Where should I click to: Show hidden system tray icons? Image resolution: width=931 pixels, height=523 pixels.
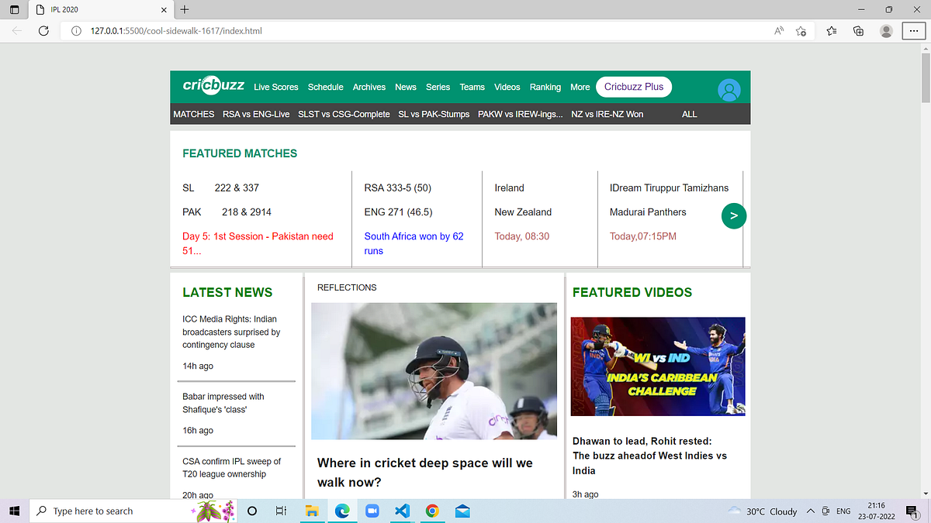[811, 511]
